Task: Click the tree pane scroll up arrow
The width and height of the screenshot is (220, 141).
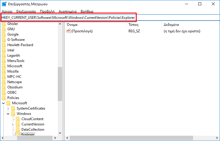Action: tap(60, 24)
